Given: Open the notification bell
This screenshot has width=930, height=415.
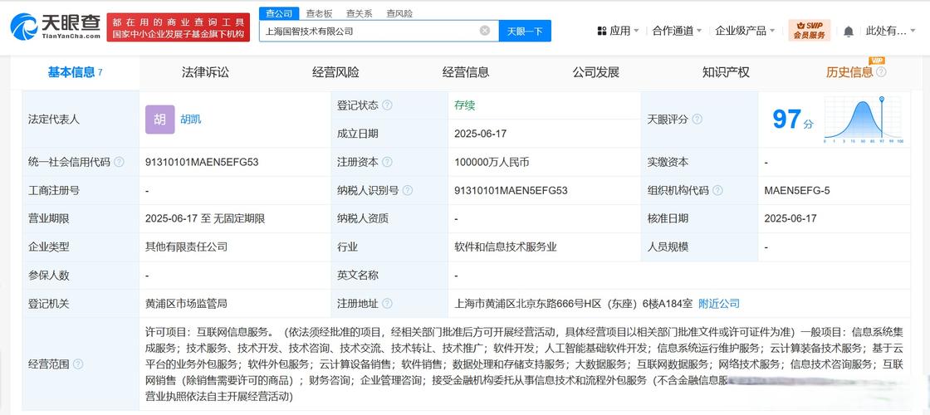Looking at the screenshot, I should [x=849, y=31].
